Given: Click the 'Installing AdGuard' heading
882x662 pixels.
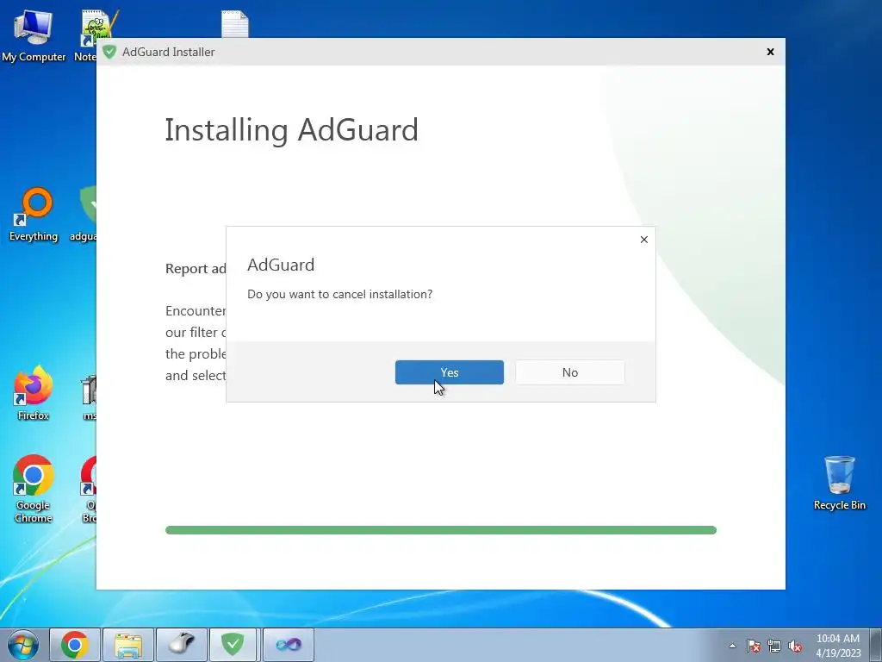Looking at the screenshot, I should (291, 130).
